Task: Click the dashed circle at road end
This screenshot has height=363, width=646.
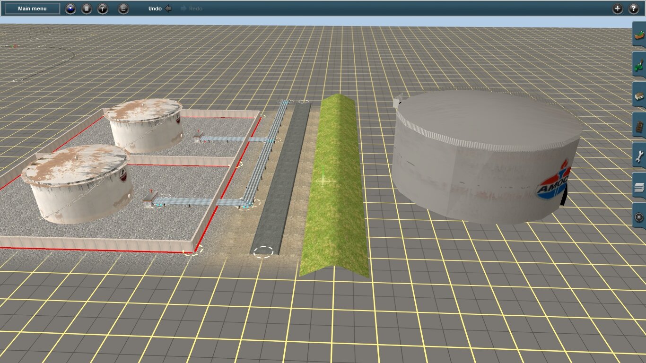Action: [263, 252]
